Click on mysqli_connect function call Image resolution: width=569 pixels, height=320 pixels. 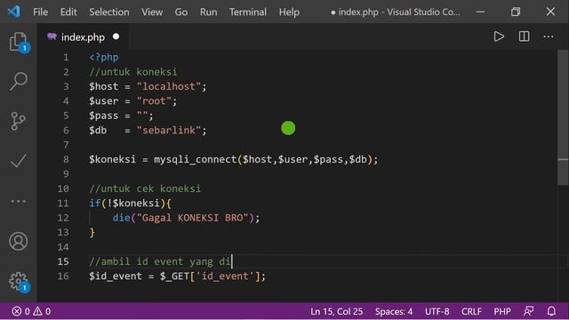(x=196, y=159)
